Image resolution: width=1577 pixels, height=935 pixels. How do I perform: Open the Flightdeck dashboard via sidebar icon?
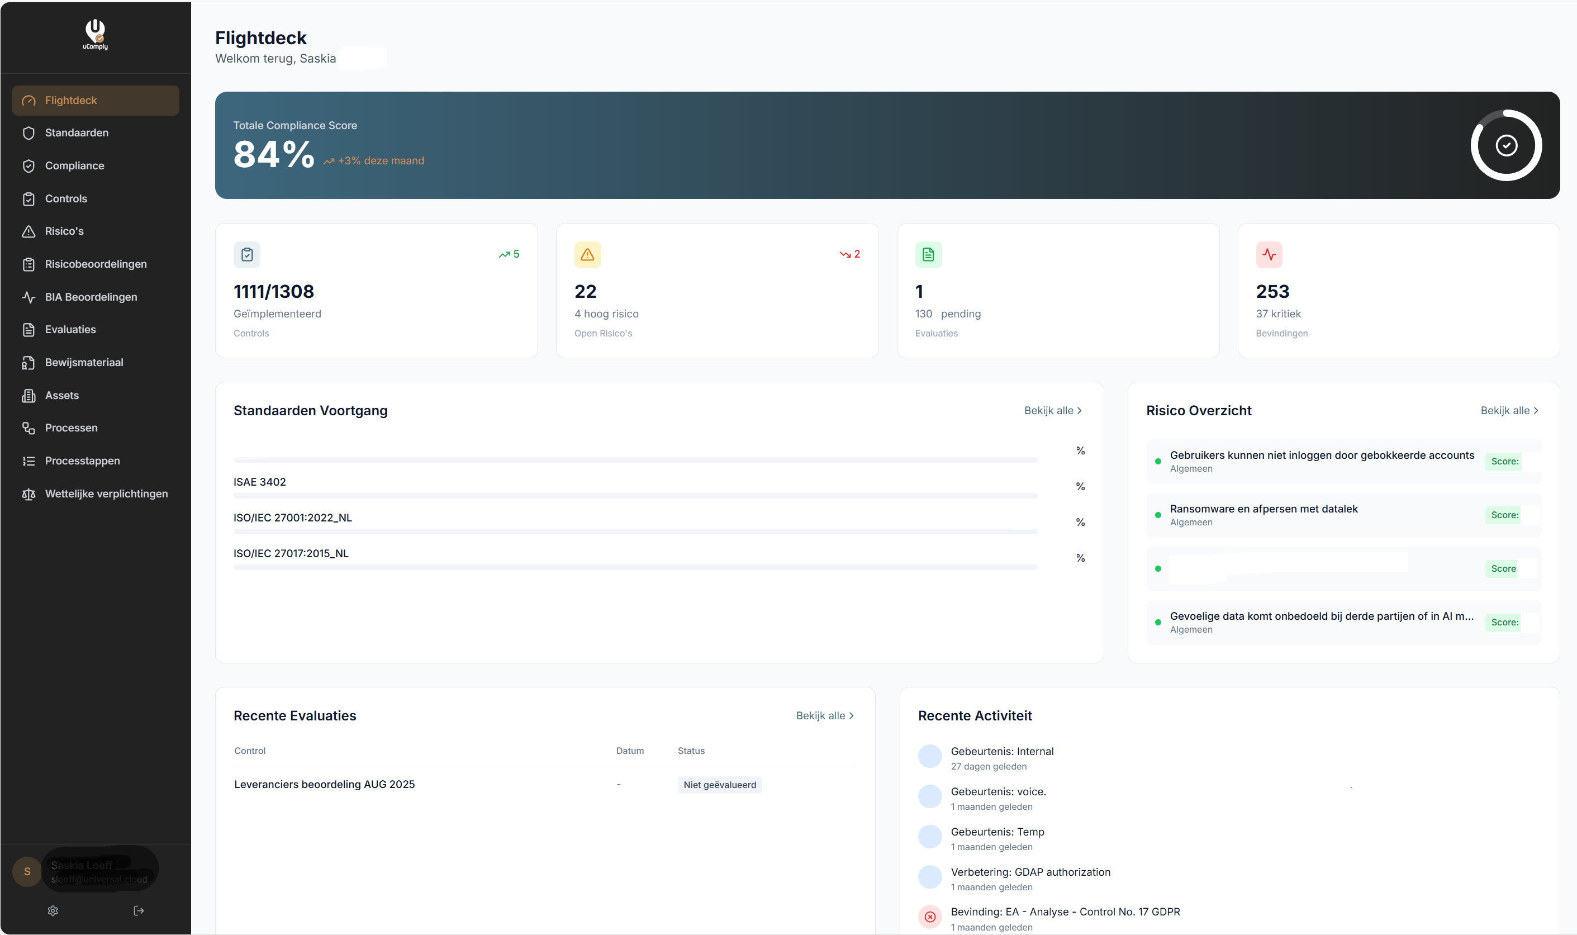(29, 100)
